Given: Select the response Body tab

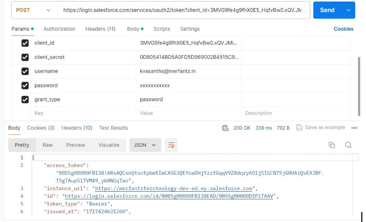Looking at the screenshot, I should [x=14, y=128].
